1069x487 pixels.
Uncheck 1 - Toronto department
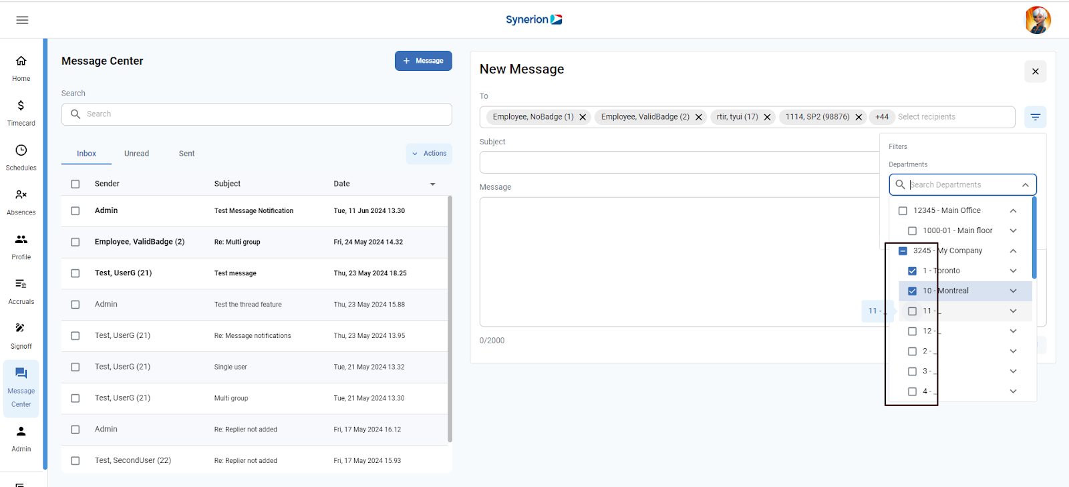coord(912,271)
